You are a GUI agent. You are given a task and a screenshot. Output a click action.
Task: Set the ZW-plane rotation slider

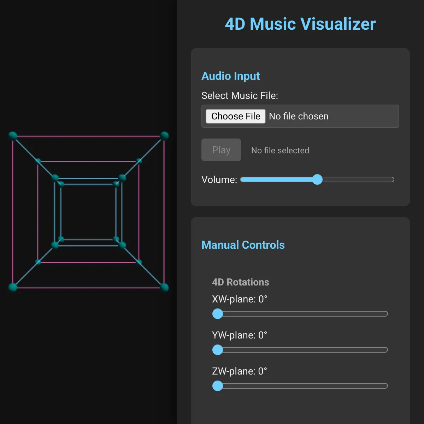[x=218, y=386]
